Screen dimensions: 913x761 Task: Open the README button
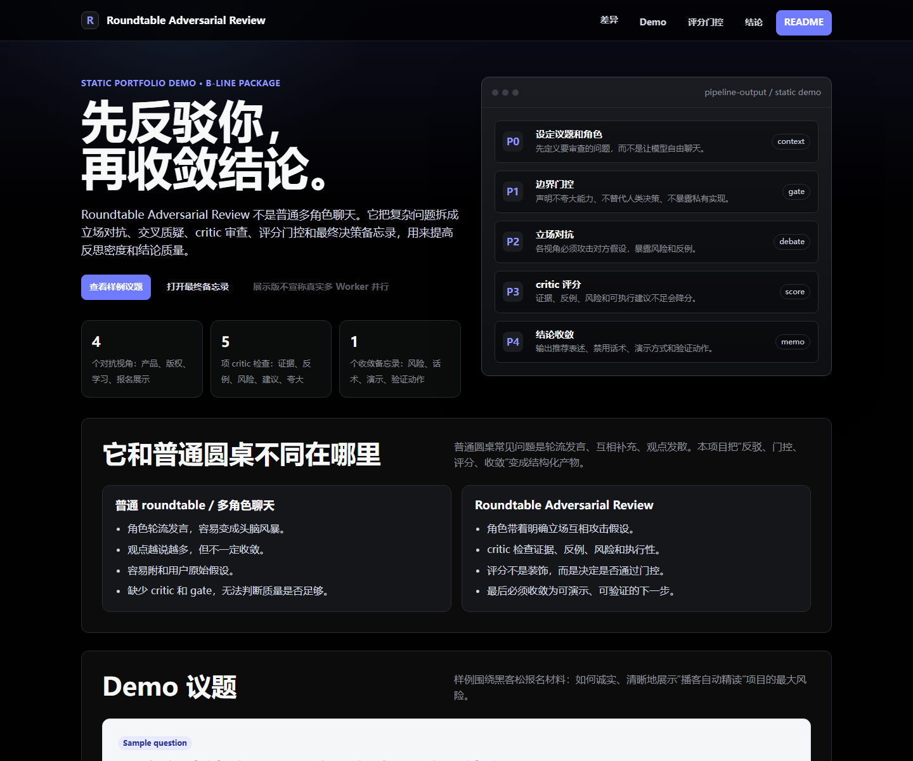click(804, 23)
